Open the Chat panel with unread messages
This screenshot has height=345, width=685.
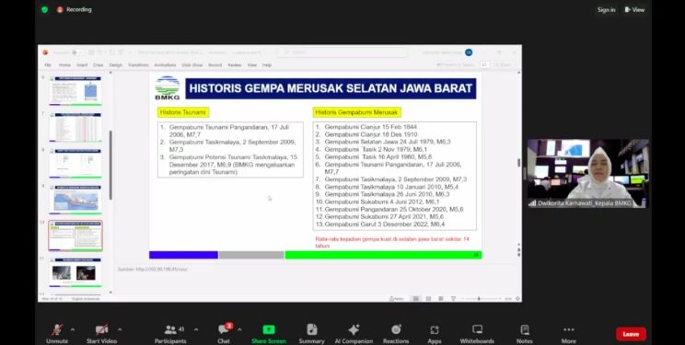click(224, 334)
